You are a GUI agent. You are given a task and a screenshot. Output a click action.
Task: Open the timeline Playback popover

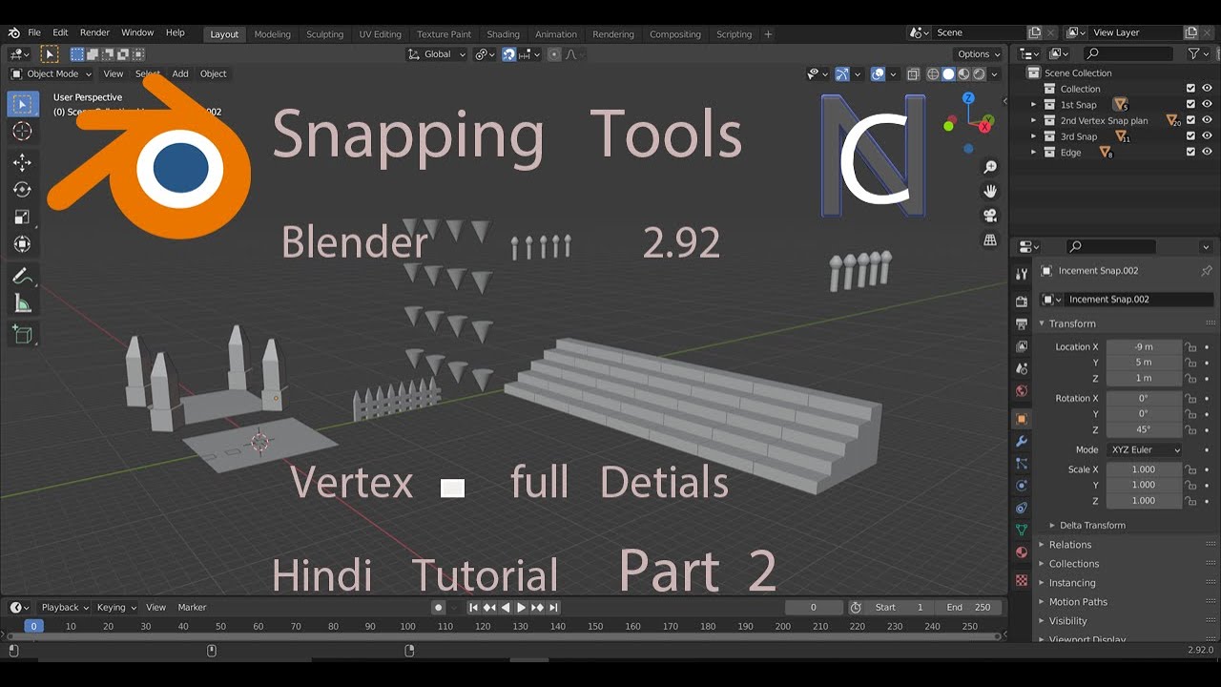(x=65, y=607)
